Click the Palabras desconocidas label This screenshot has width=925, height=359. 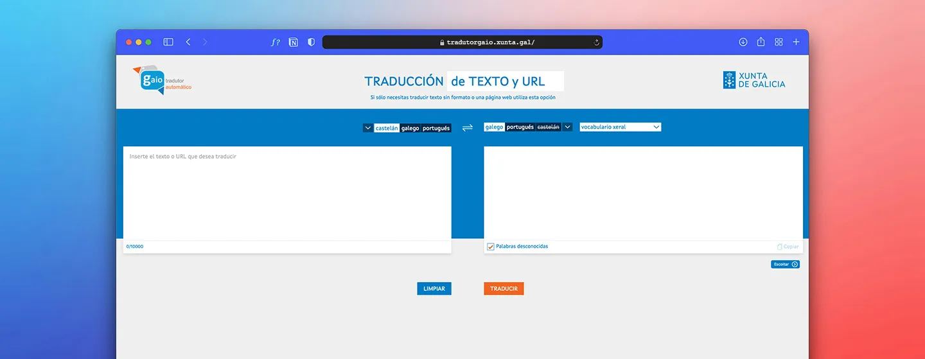click(x=522, y=247)
